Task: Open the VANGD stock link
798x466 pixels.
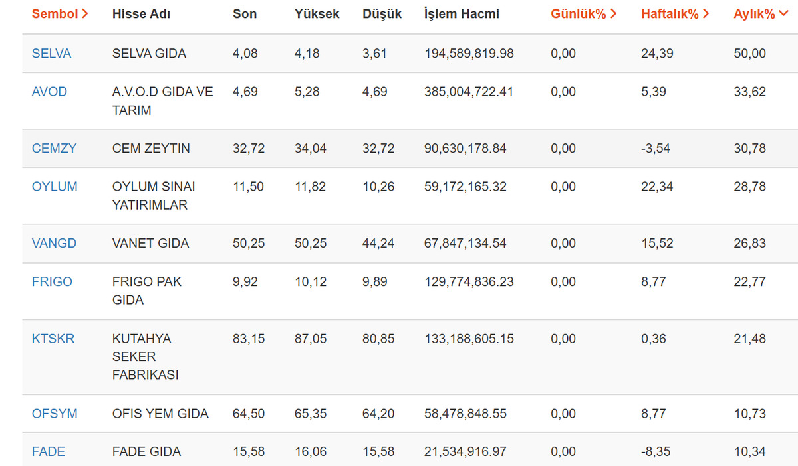Action: click(54, 244)
